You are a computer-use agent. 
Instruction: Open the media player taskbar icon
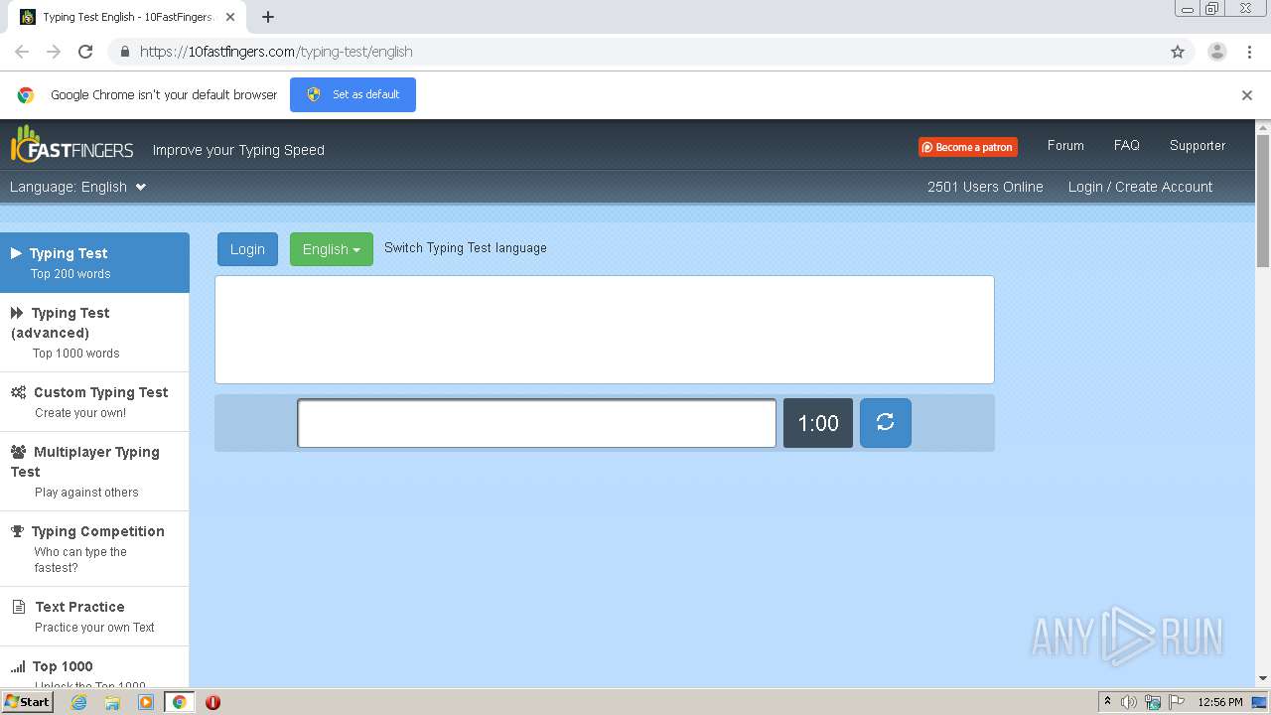[x=146, y=702]
